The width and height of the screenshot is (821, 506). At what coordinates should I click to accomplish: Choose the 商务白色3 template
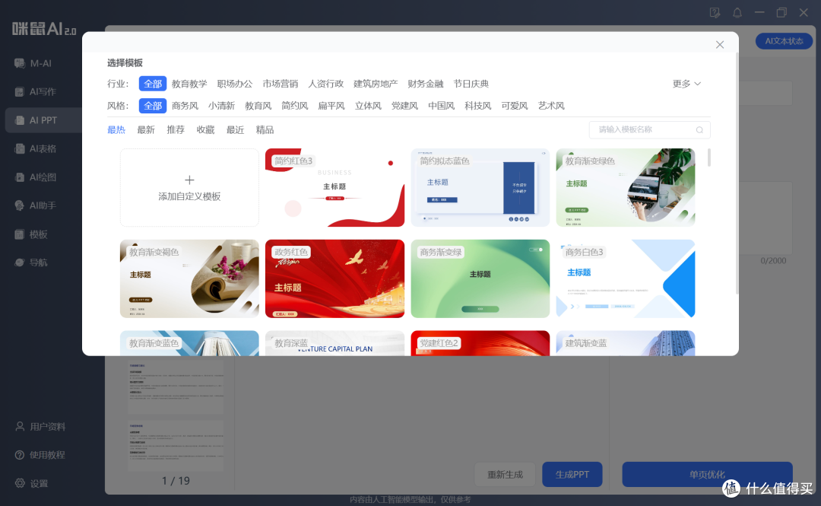coord(626,279)
